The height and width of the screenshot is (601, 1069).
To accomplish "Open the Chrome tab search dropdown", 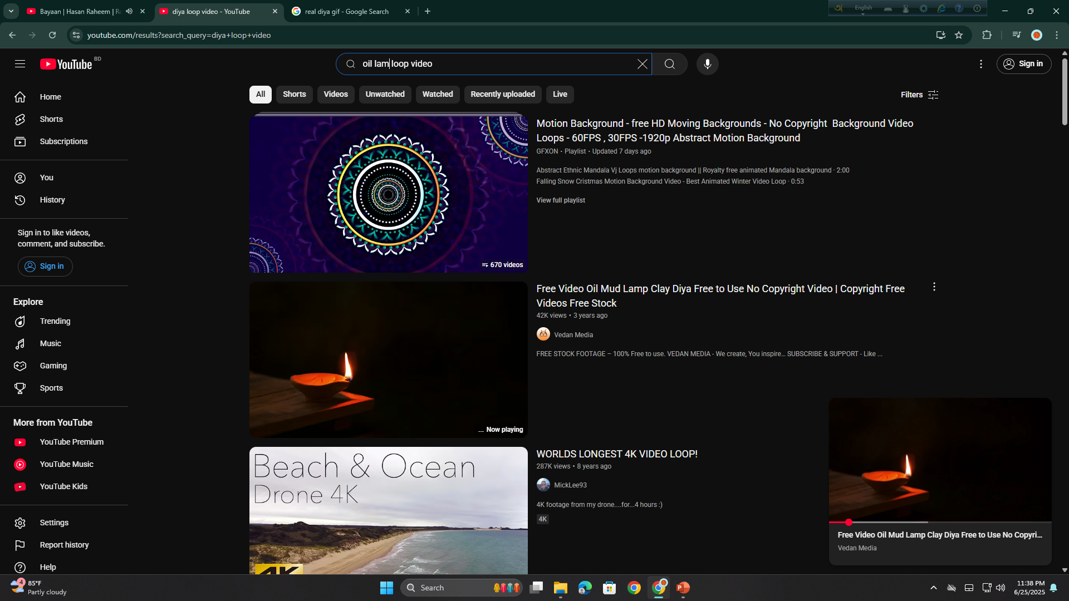I will click(x=11, y=11).
